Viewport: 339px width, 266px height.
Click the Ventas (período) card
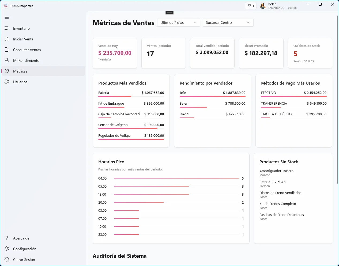[164, 53]
